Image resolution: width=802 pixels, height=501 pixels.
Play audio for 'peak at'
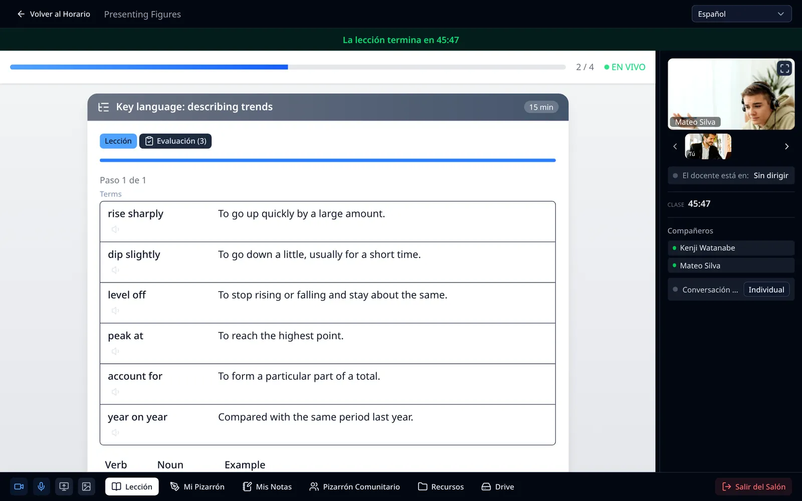[115, 351]
